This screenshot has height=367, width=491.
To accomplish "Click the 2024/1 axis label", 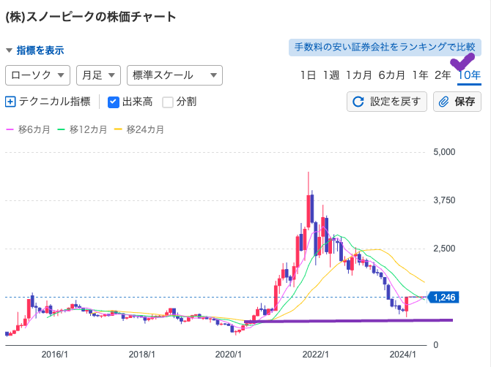I will point(403,355).
